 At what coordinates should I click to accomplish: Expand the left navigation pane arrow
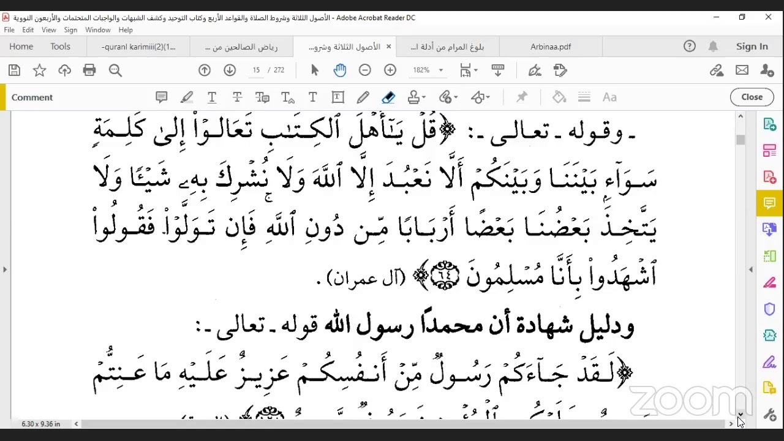[x=5, y=269]
